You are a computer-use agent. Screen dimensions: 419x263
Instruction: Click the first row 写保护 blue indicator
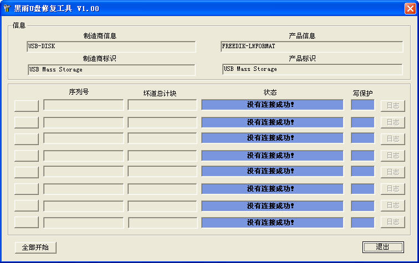tap(362, 105)
